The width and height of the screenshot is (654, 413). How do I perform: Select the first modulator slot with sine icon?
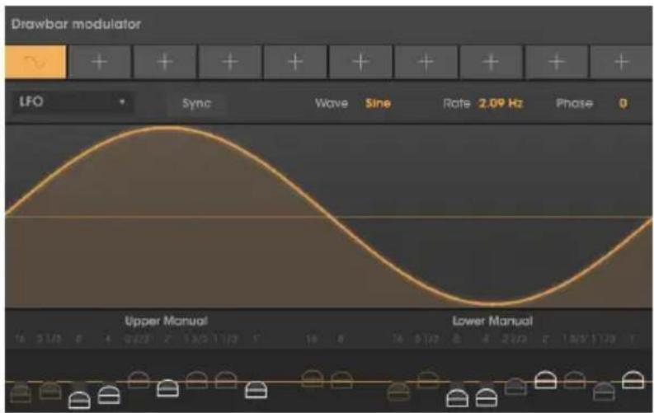[35, 62]
